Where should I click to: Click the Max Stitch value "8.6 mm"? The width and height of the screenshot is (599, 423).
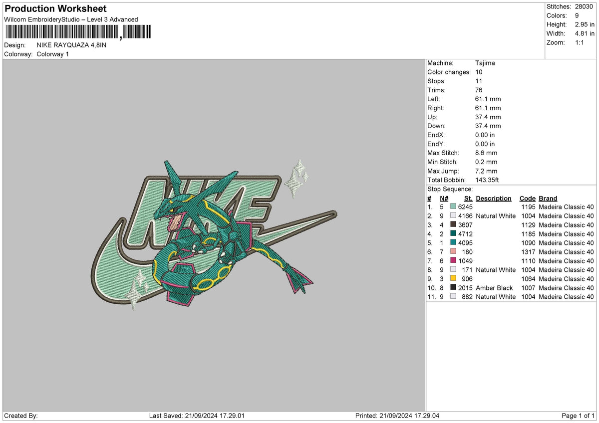pyautogui.click(x=486, y=153)
